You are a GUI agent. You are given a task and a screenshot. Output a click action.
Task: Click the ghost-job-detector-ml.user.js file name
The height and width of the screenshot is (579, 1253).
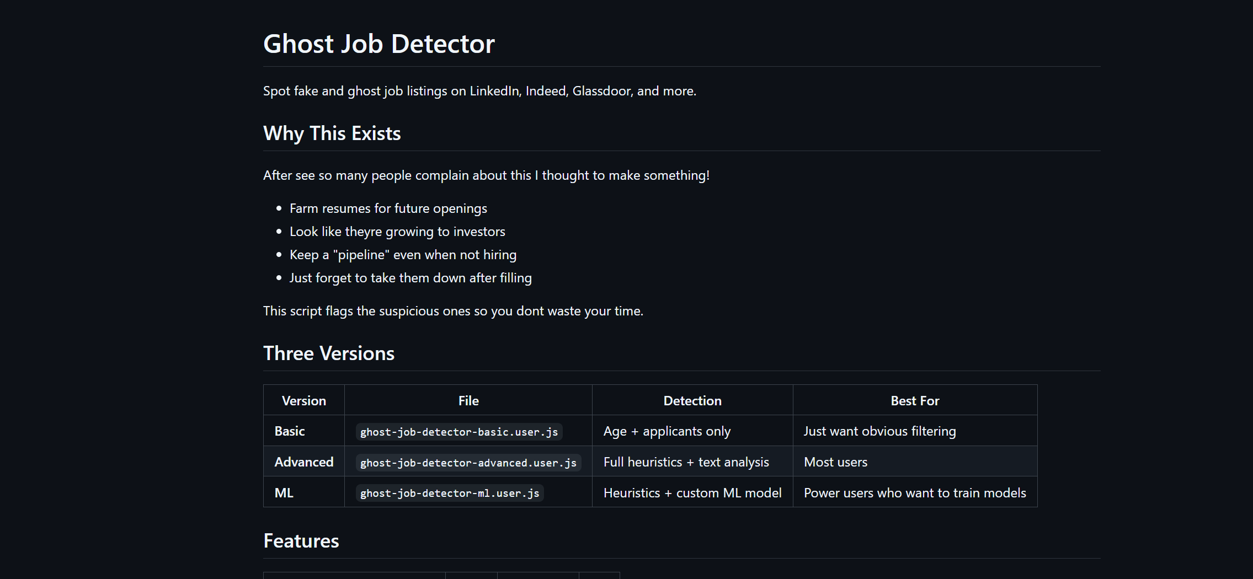(x=449, y=494)
